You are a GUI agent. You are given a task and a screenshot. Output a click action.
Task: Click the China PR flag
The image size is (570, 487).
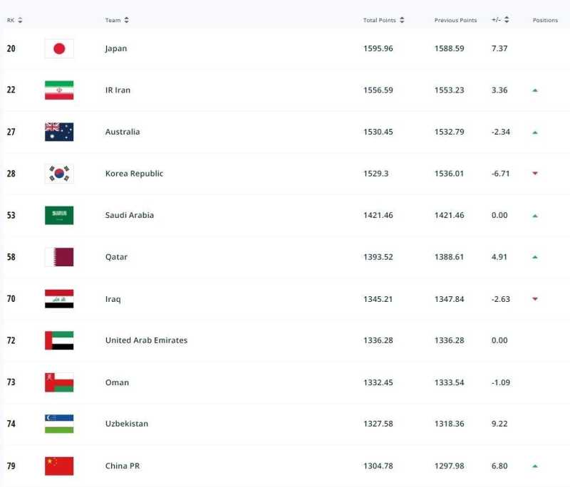click(59, 466)
